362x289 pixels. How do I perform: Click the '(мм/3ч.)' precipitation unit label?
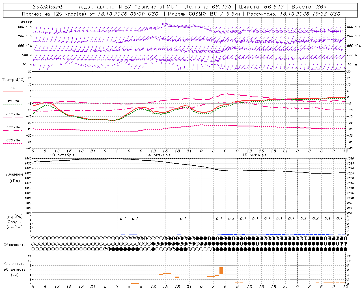15,217
